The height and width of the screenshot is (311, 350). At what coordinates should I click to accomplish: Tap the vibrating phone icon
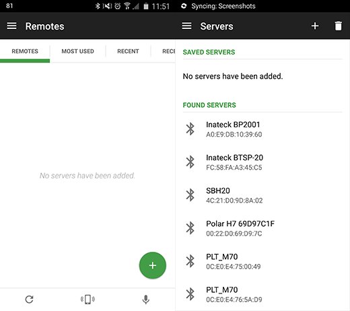[87, 300]
